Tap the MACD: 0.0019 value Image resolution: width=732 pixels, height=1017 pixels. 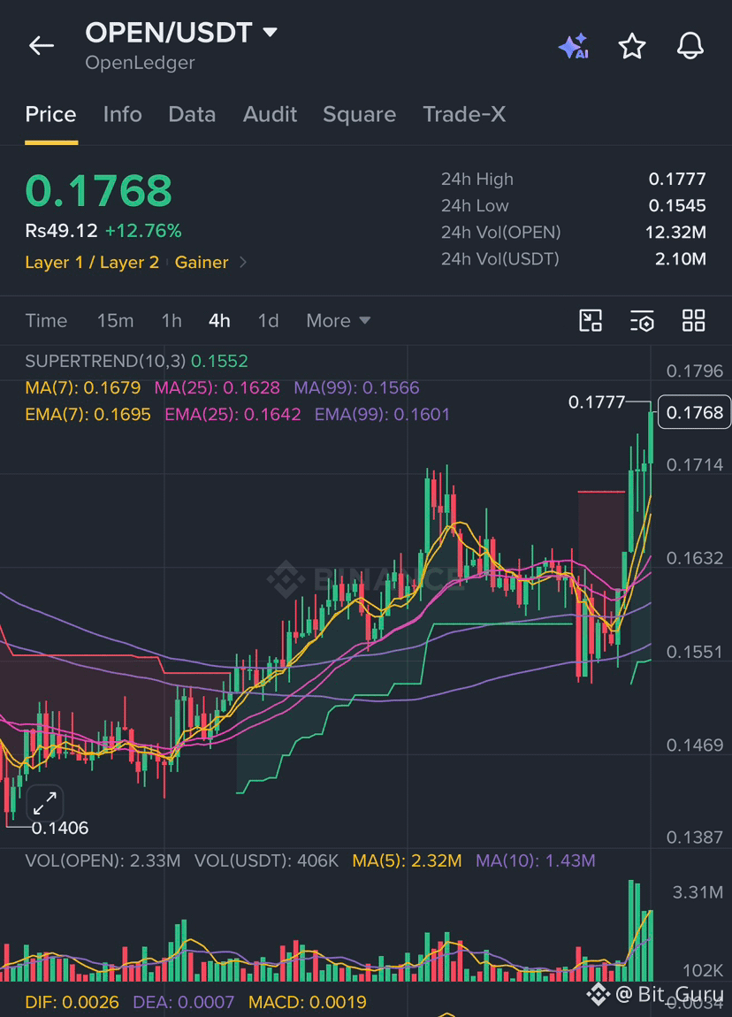pyautogui.click(x=308, y=1002)
